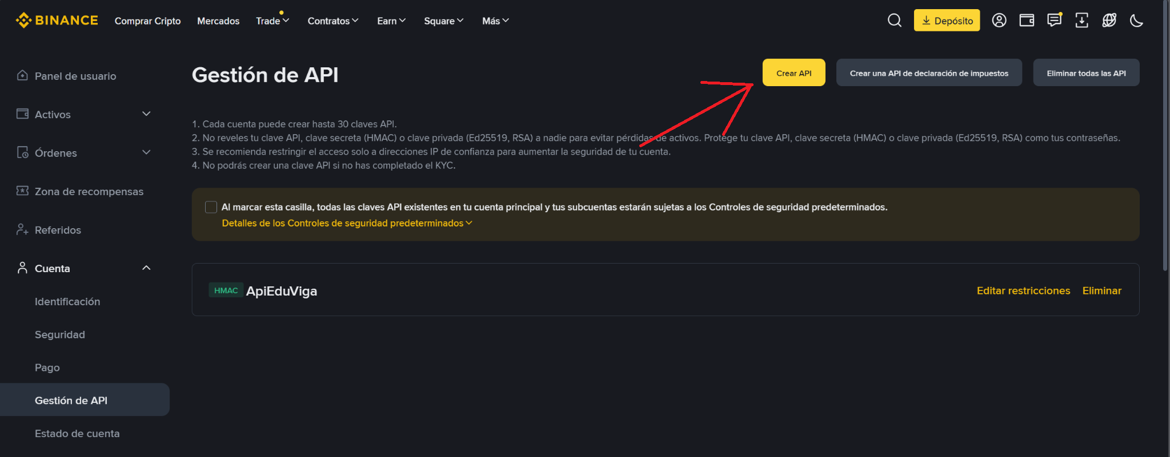Screen dimensions: 1170x457
Task: Collapse the Cuenta sidebar section
Action: (x=146, y=268)
